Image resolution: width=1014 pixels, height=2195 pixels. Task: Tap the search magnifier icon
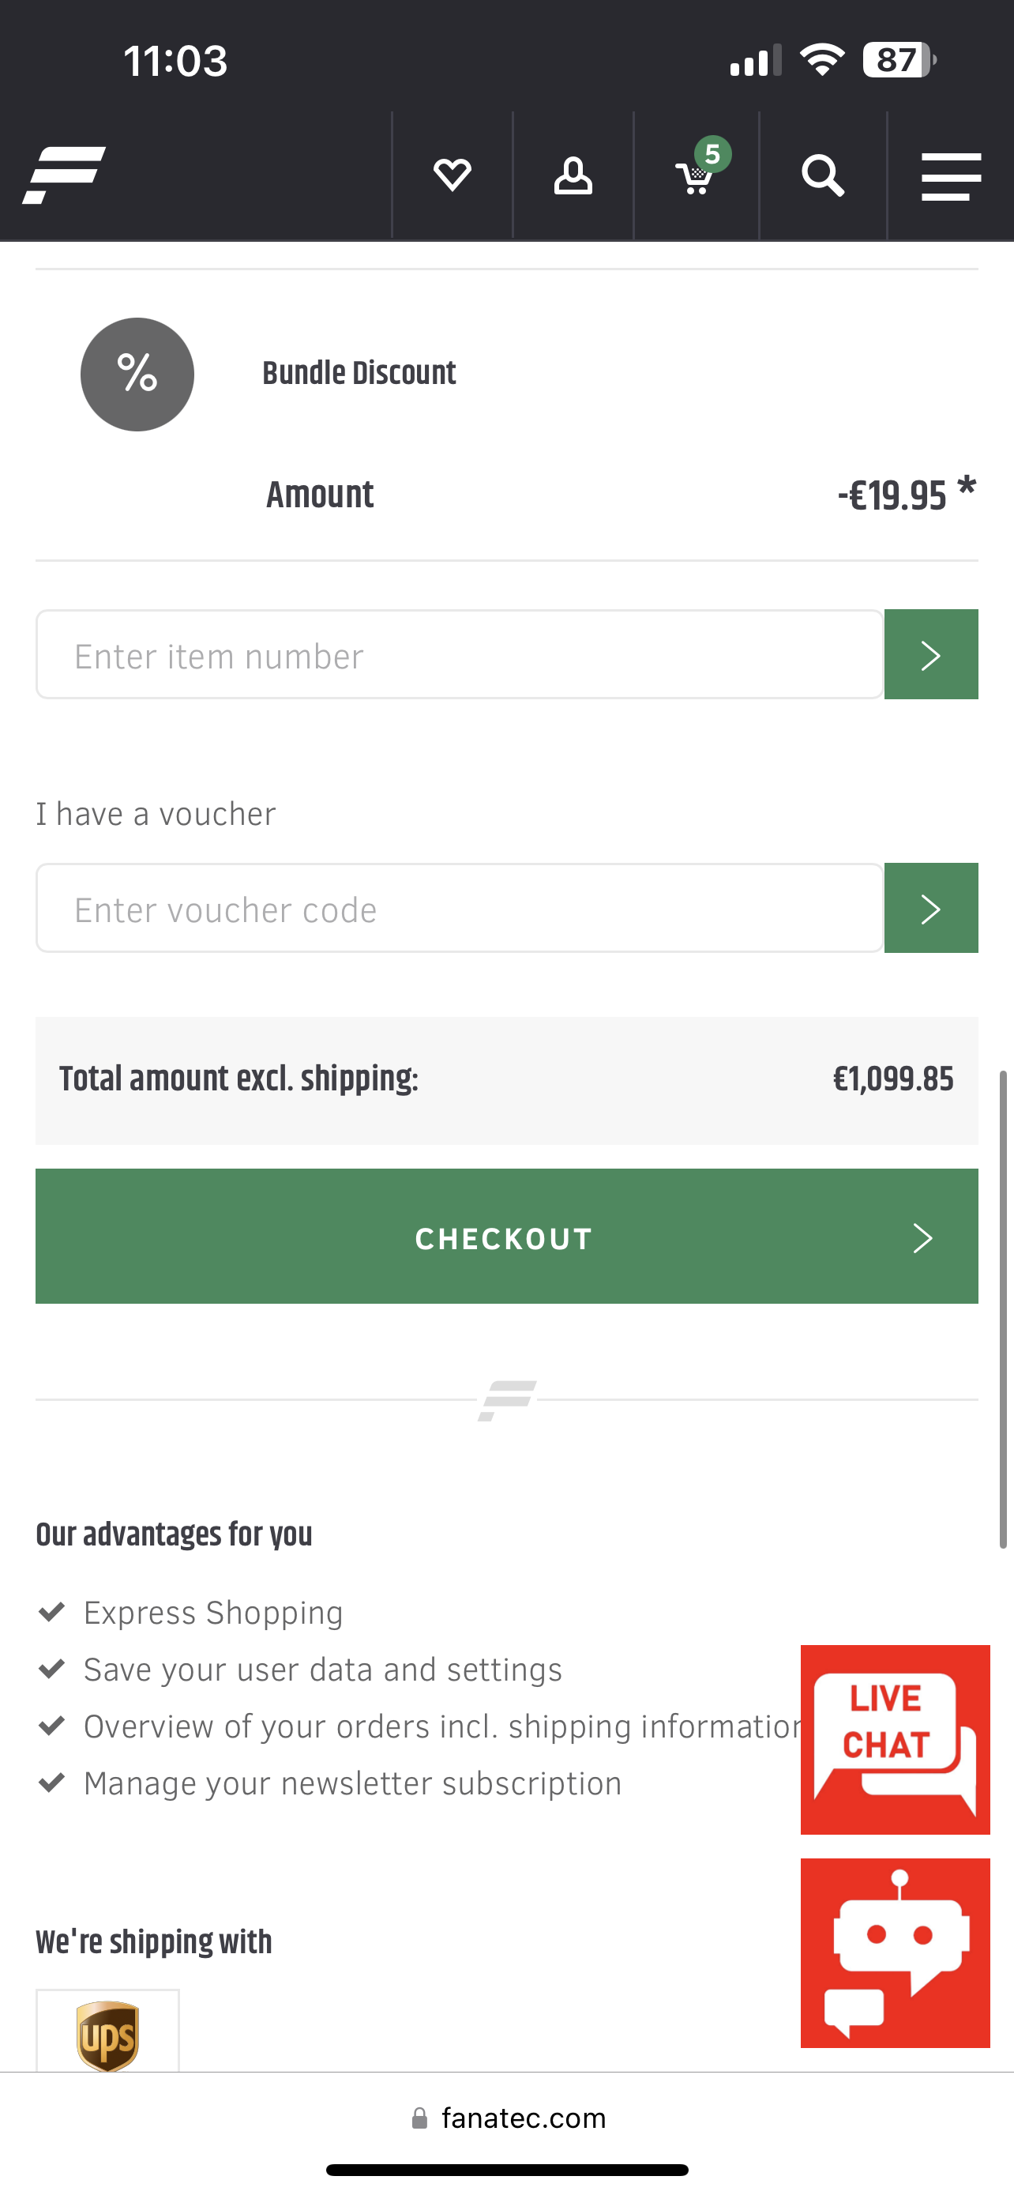coord(822,175)
